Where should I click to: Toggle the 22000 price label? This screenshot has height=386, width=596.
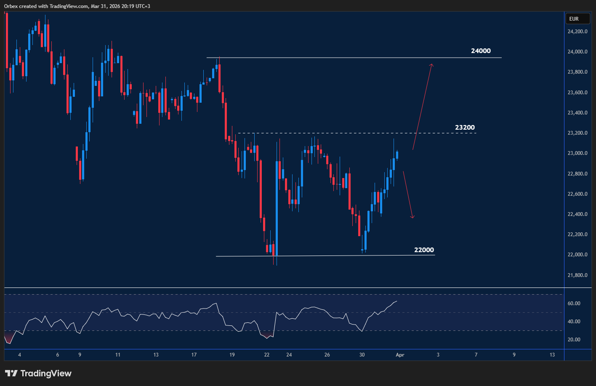coord(424,250)
